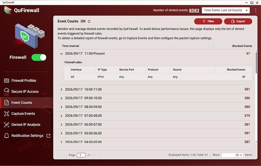261x166 pixels.
Task: Click the Event Counts ON status
Action: [83, 21]
